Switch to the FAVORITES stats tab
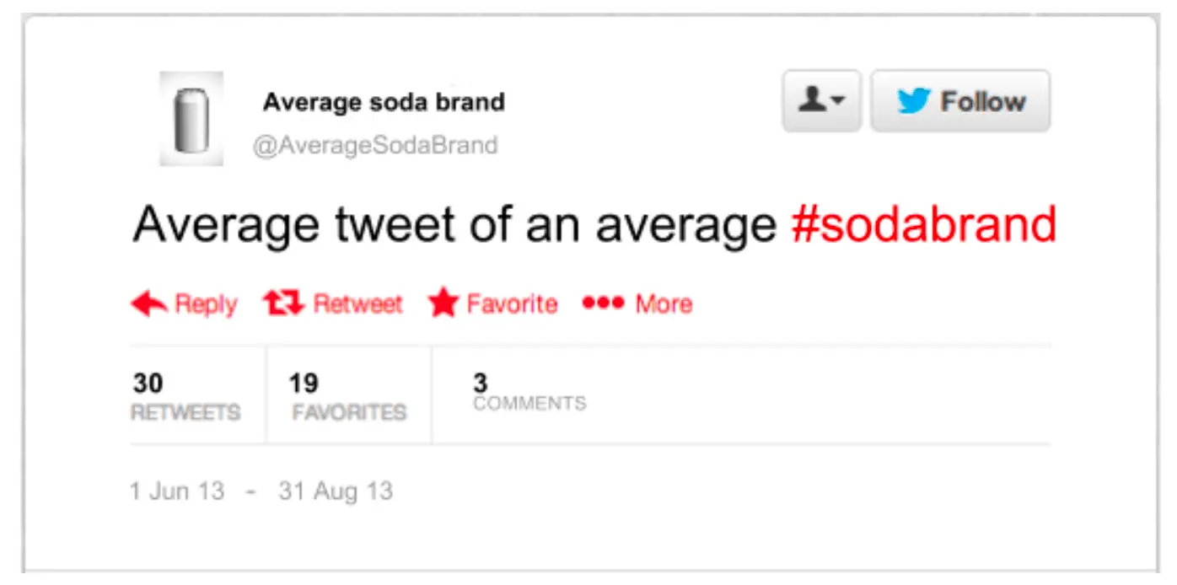 (x=349, y=394)
